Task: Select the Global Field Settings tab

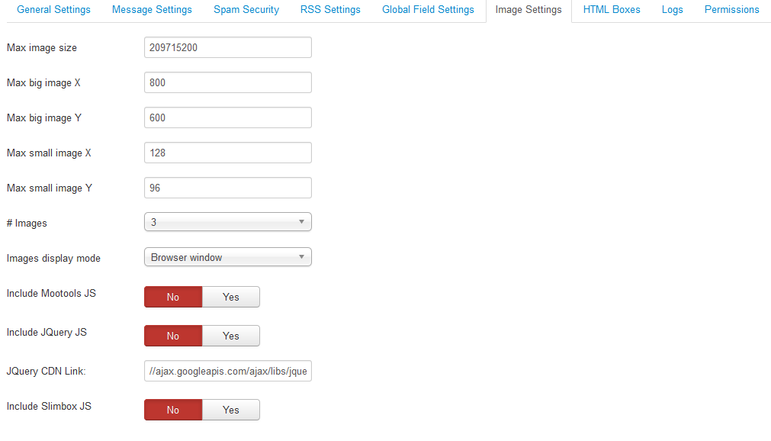Action: (x=428, y=10)
